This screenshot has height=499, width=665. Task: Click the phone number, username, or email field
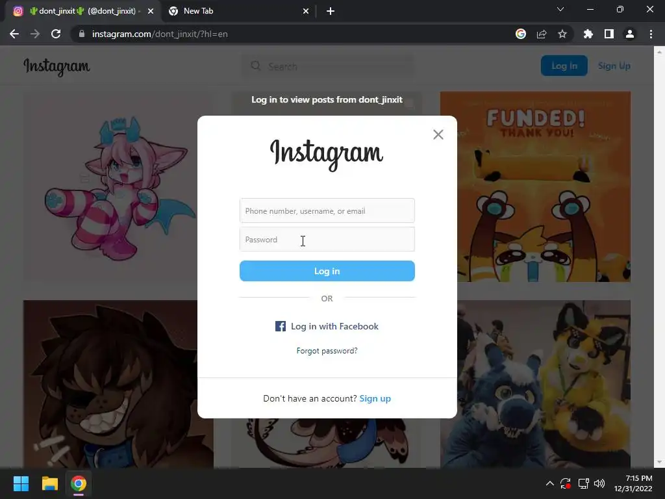pos(327,211)
